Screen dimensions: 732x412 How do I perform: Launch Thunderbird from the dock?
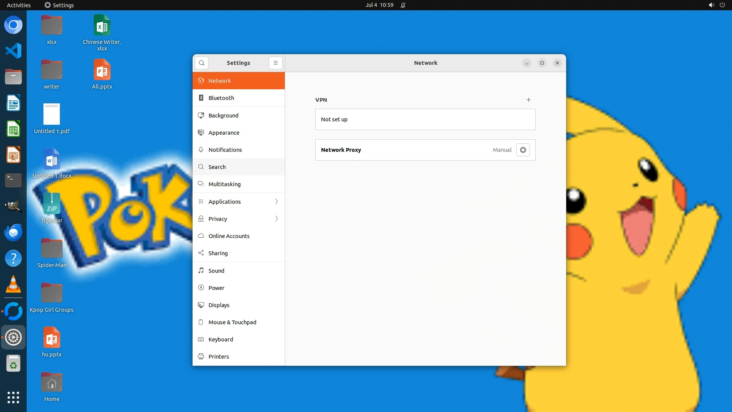(x=13, y=232)
